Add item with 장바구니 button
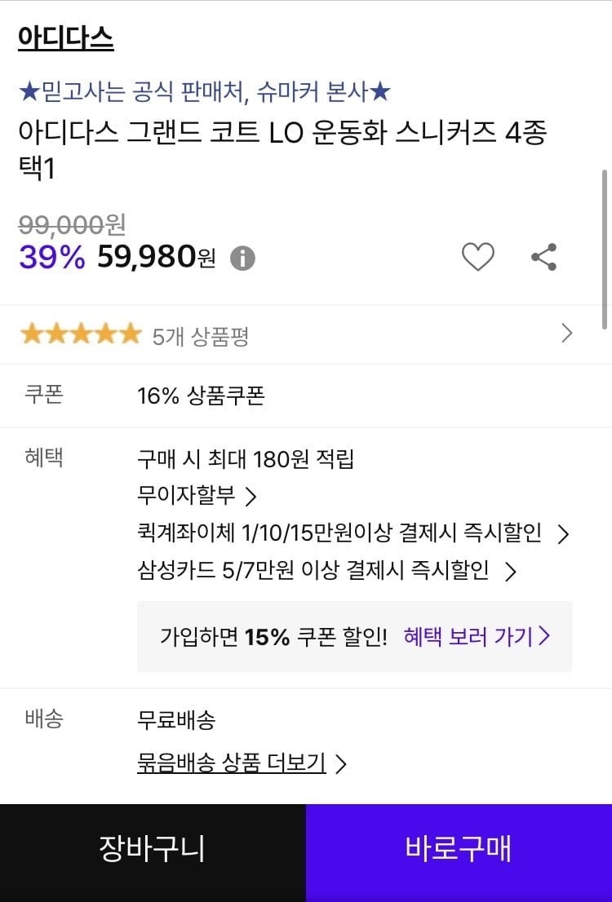 click(x=153, y=848)
